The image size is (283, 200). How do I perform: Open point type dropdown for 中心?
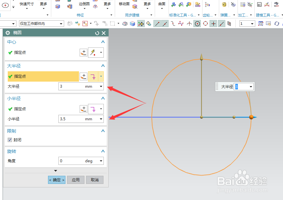pos(101,53)
